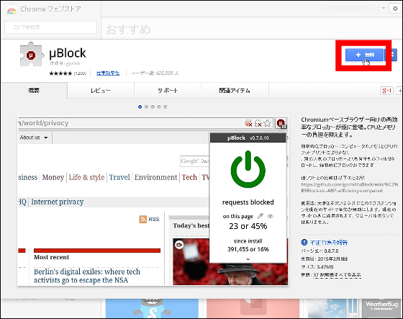Click the share button beside install

click(391, 55)
